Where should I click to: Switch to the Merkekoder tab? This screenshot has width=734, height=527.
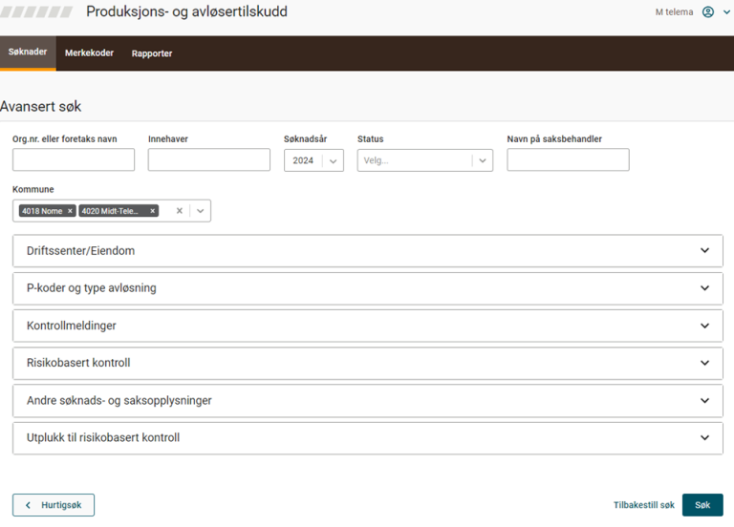pyautogui.click(x=89, y=53)
